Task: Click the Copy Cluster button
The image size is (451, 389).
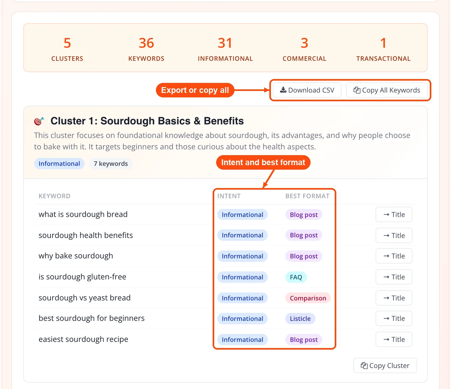Action: click(x=385, y=365)
